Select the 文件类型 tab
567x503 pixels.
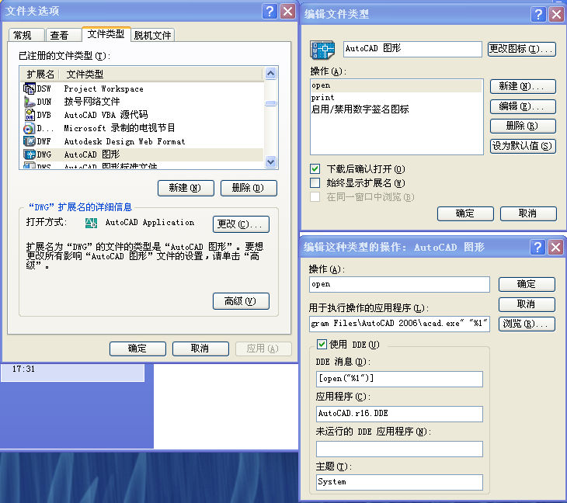(x=106, y=34)
